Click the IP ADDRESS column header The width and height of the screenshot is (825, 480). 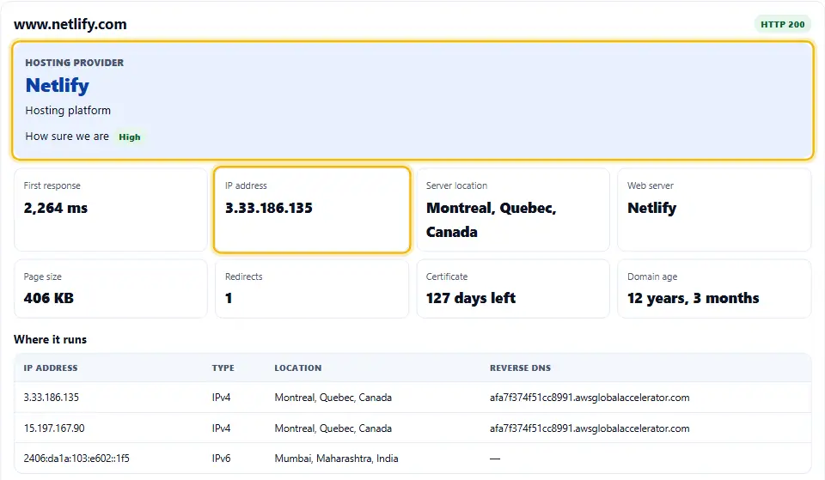pyautogui.click(x=51, y=368)
